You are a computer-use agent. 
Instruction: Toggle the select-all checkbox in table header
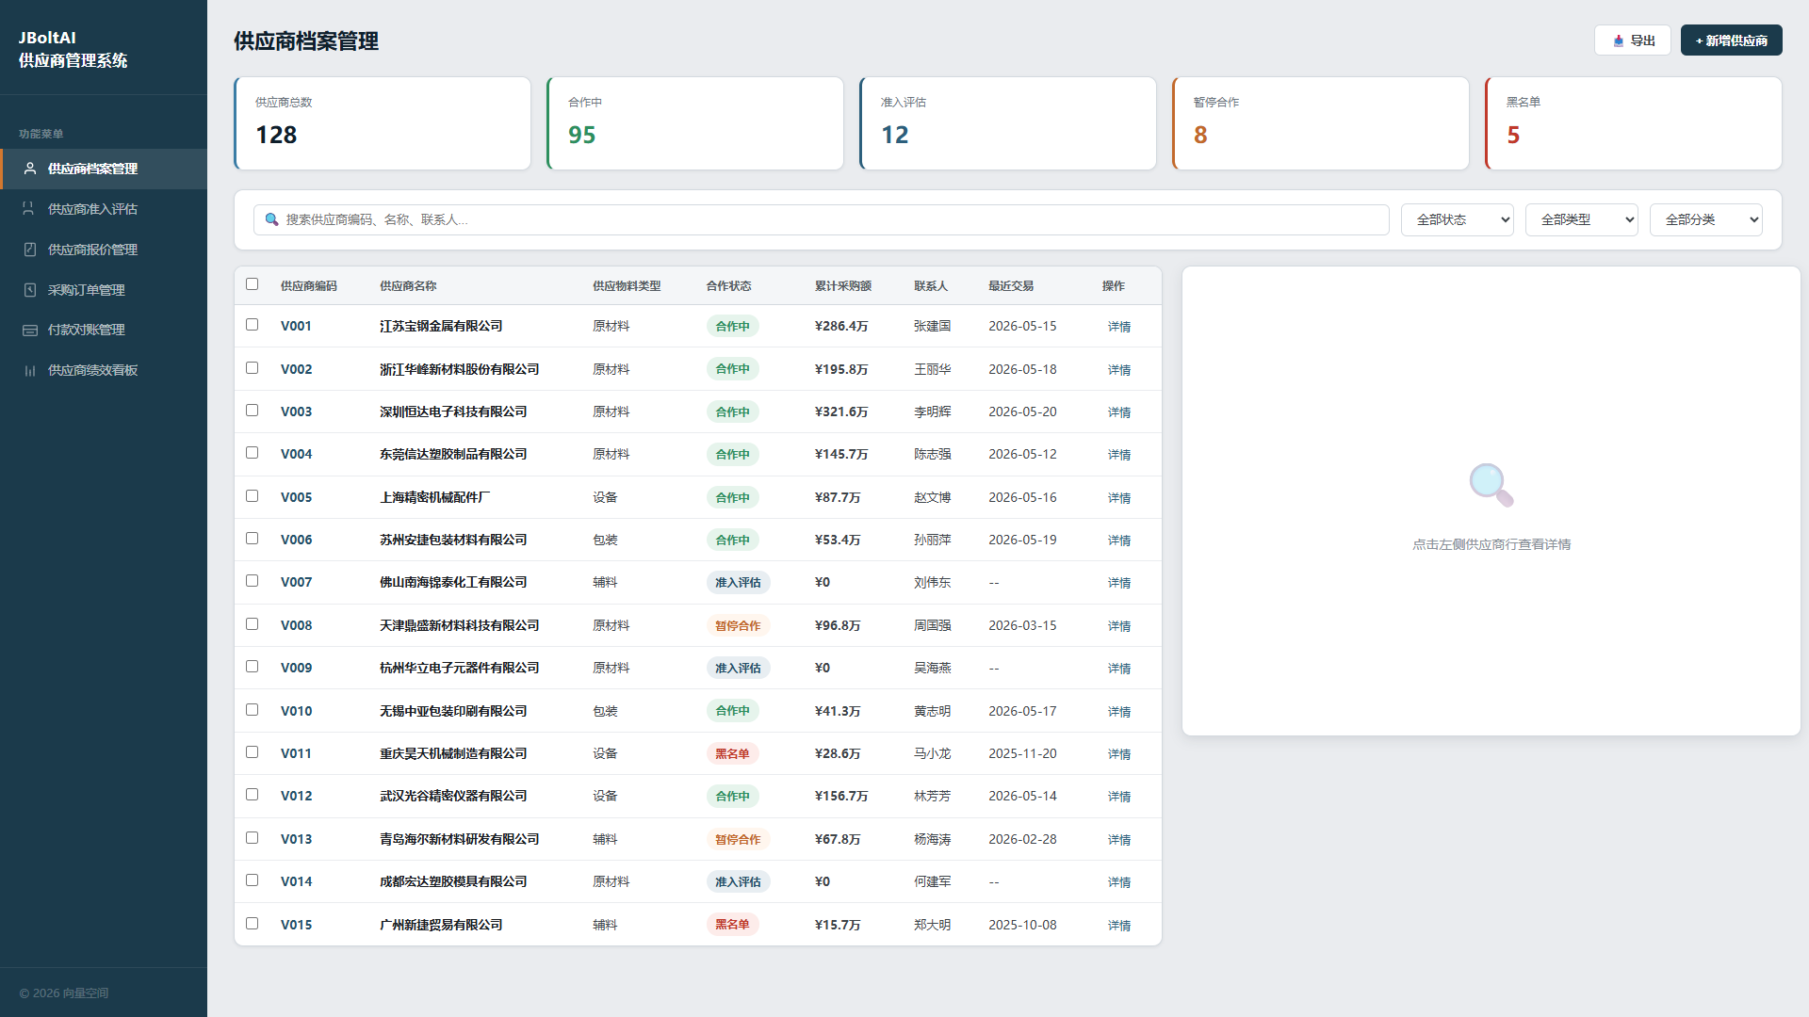(252, 284)
